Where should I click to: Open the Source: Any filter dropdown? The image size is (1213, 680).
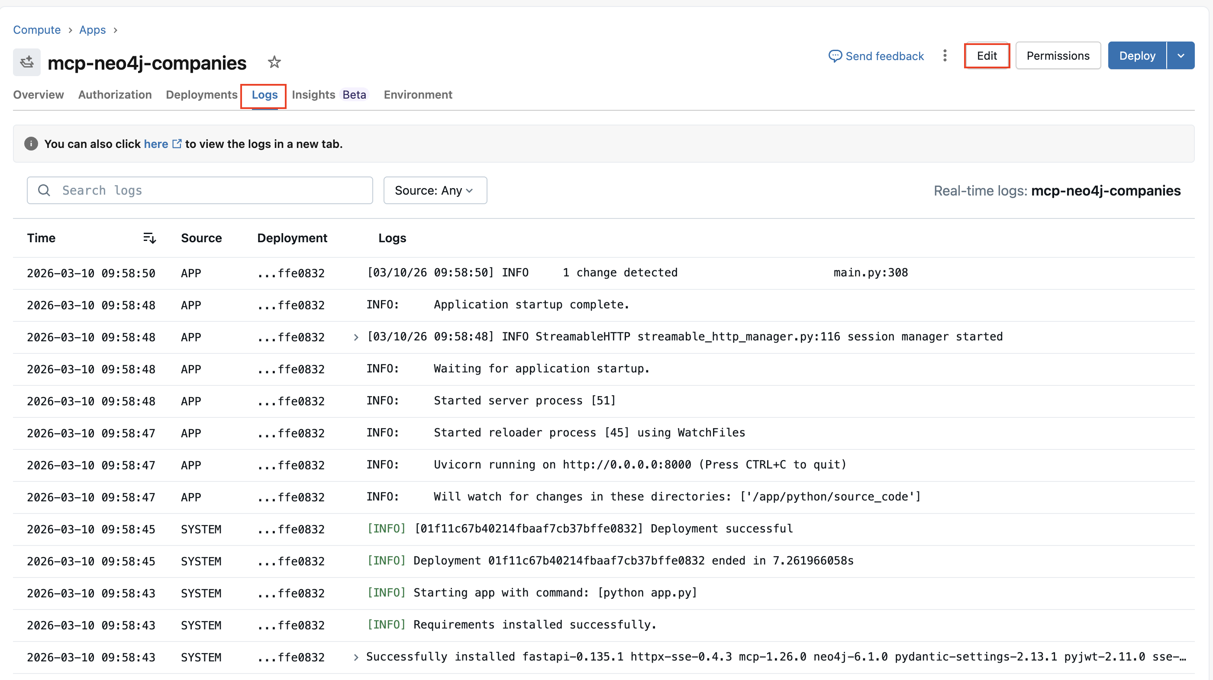(435, 191)
